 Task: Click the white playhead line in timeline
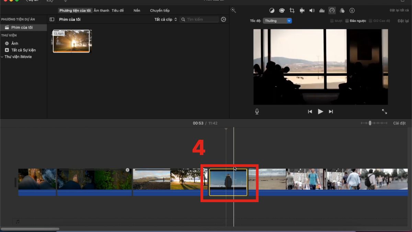coord(234,177)
